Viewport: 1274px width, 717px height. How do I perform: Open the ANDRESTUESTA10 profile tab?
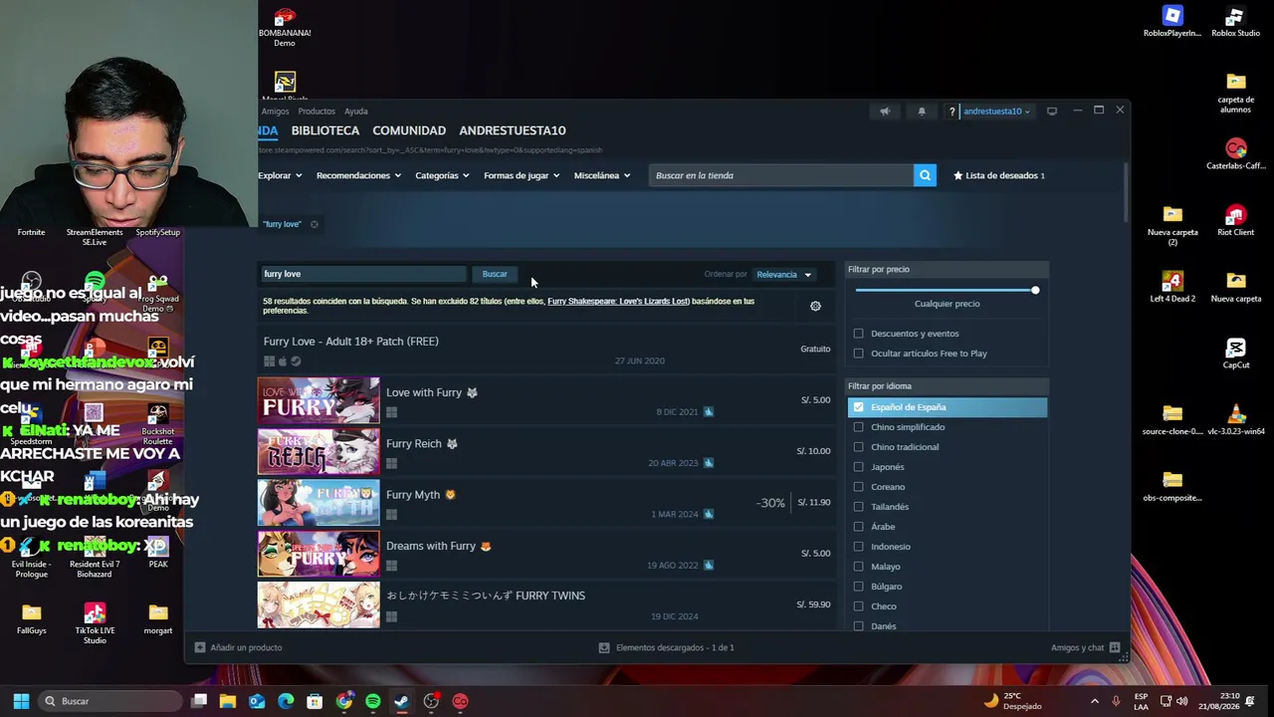[513, 130]
